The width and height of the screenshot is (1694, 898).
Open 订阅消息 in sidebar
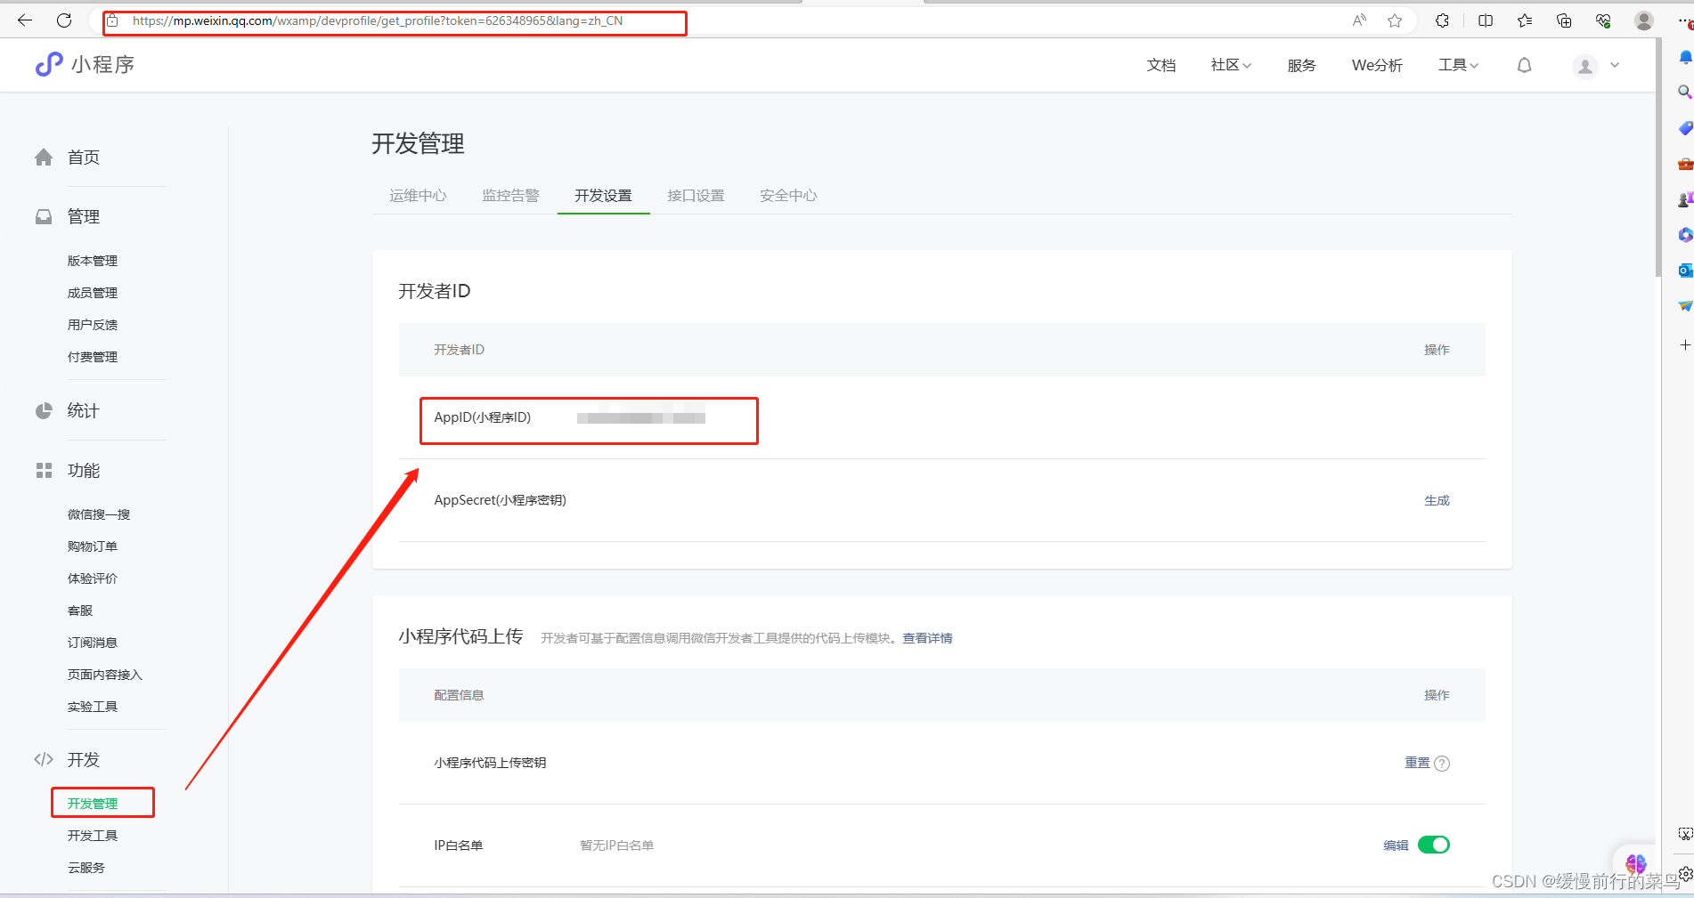click(x=93, y=643)
